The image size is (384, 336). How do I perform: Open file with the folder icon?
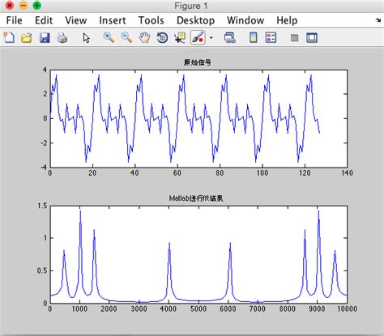tap(27, 38)
